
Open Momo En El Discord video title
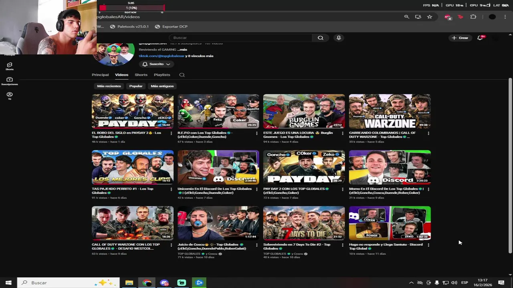(x=386, y=190)
